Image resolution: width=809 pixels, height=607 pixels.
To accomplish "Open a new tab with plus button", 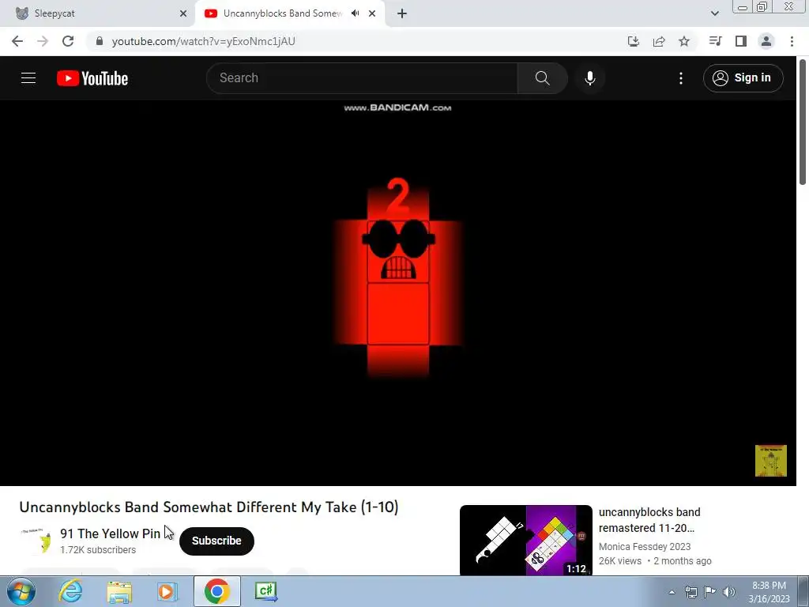I will point(402,13).
